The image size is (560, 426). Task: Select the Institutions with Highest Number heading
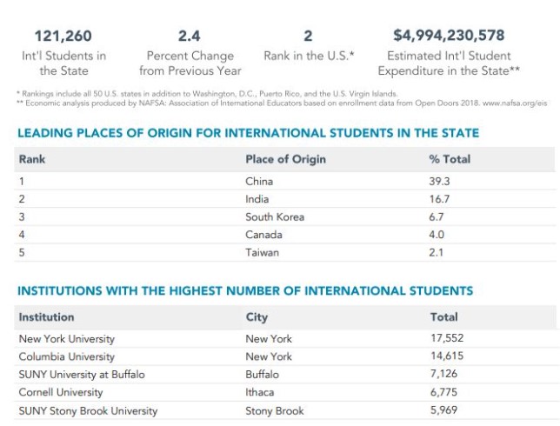(x=245, y=290)
